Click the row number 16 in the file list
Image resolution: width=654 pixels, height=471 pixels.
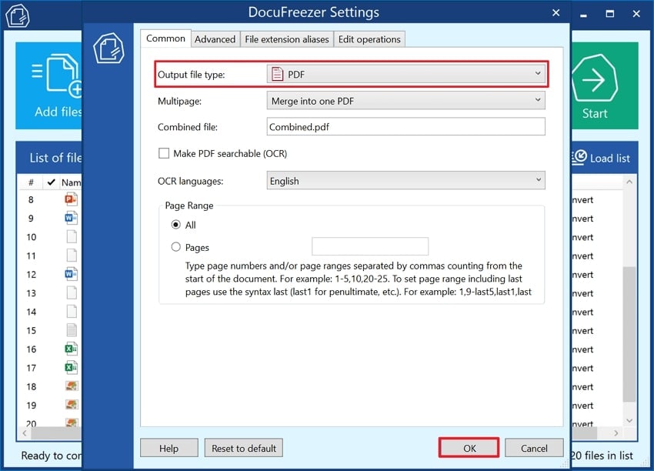(32, 349)
